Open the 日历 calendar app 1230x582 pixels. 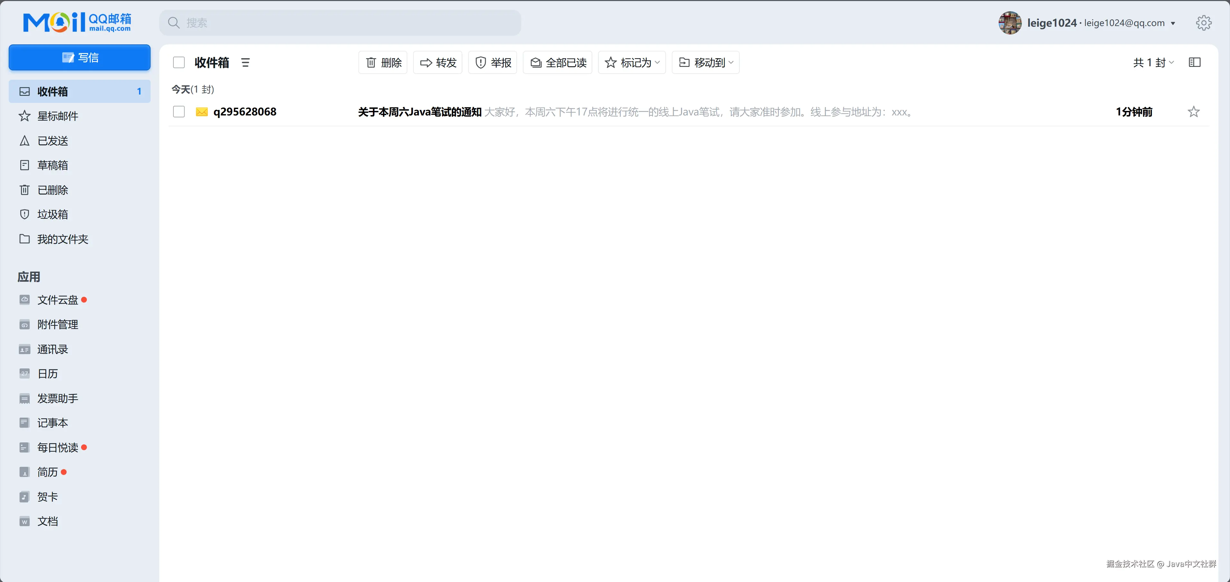(47, 374)
